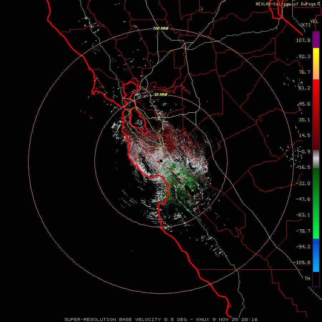
Task: Select the -0.9 scale value
Action: click(304, 152)
